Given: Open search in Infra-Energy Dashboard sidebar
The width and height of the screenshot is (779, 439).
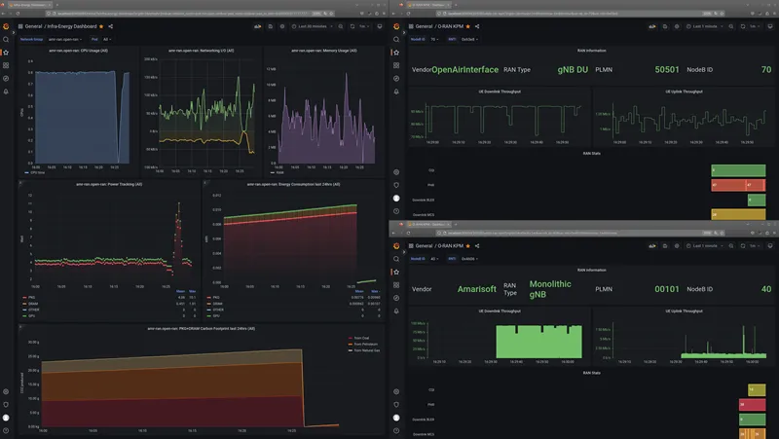Looking at the screenshot, I should pos(6,39).
